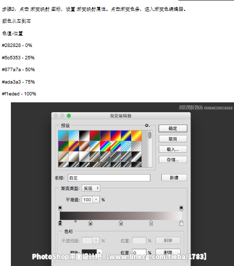
Task: Click the left opacity stop above gradient bar
Action: [60, 209]
